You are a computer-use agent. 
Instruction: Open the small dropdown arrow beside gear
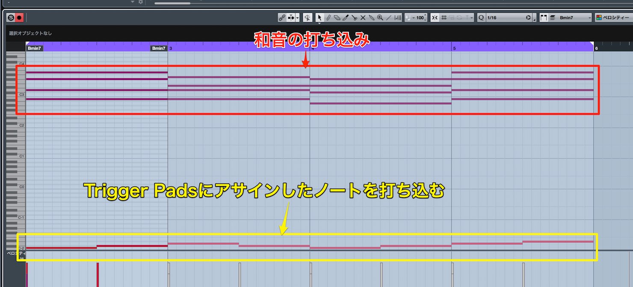(133, 2)
